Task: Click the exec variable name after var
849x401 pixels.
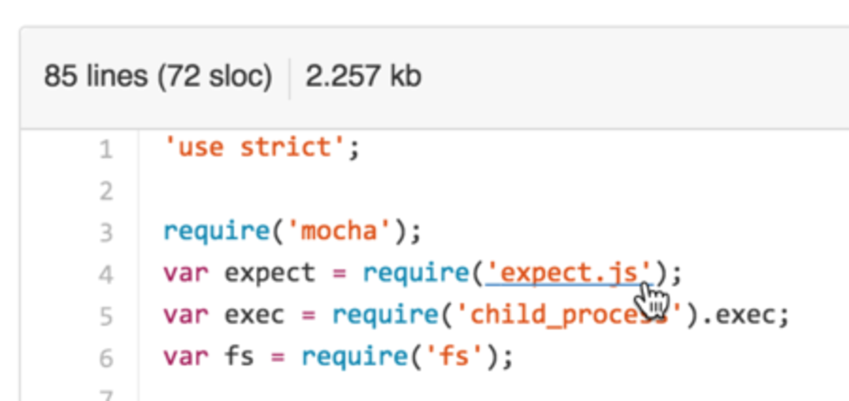Action: click(255, 316)
